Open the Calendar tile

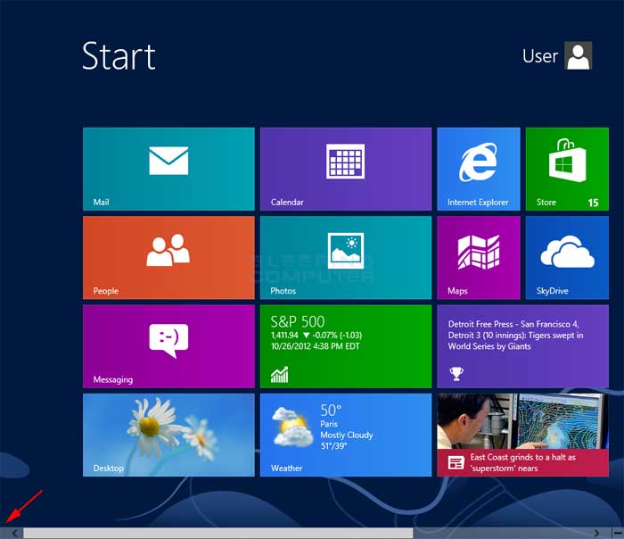(346, 169)
